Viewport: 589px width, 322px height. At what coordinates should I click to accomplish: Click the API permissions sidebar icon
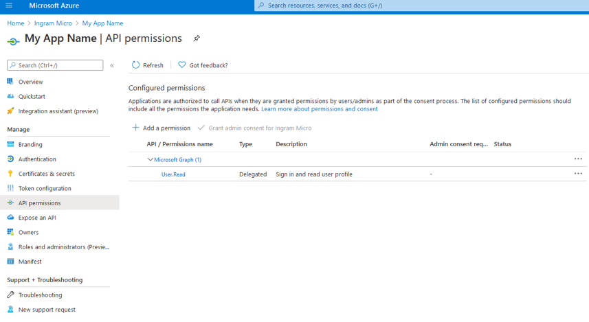(10, 203)
